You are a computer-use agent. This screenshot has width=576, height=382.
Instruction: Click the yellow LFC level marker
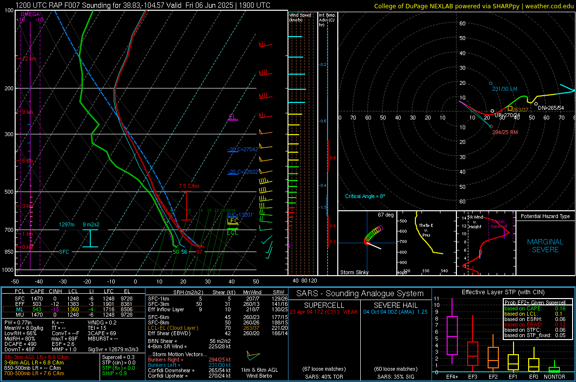point(232,221)
